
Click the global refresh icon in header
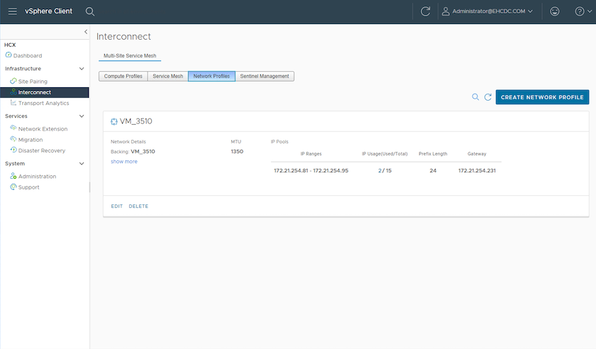pos(425,11)
